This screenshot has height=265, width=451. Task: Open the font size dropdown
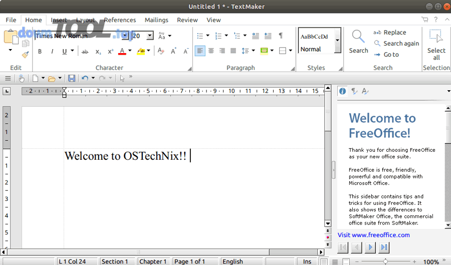[150, 36]
